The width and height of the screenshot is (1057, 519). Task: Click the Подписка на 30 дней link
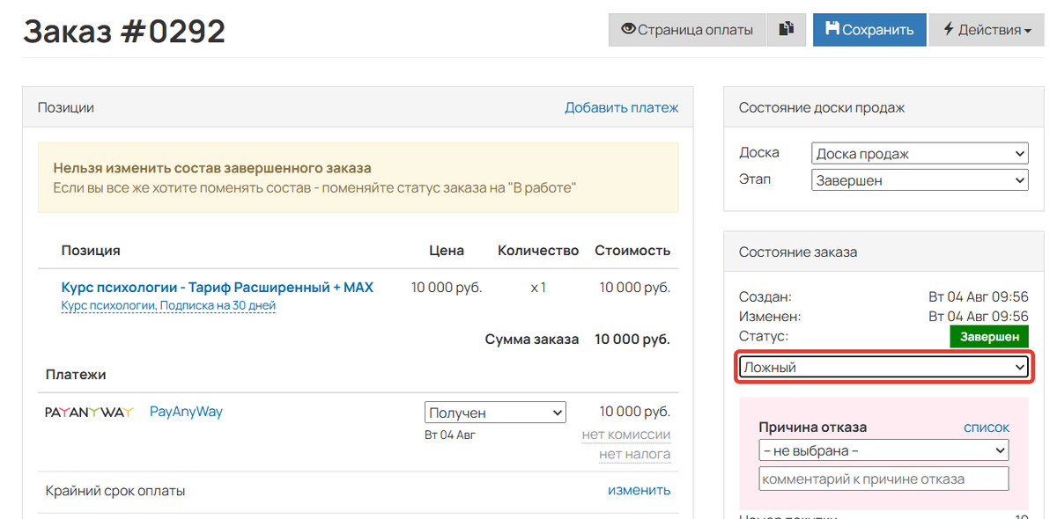[168, 306]
